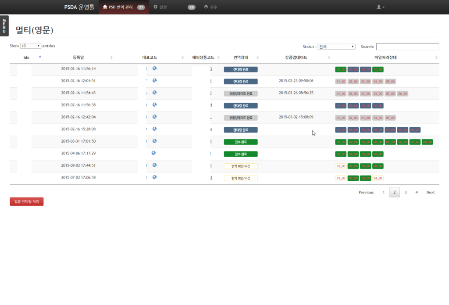
Task: Click the home icon in PSD 번역 관리 tab
Action: point(105,7)
